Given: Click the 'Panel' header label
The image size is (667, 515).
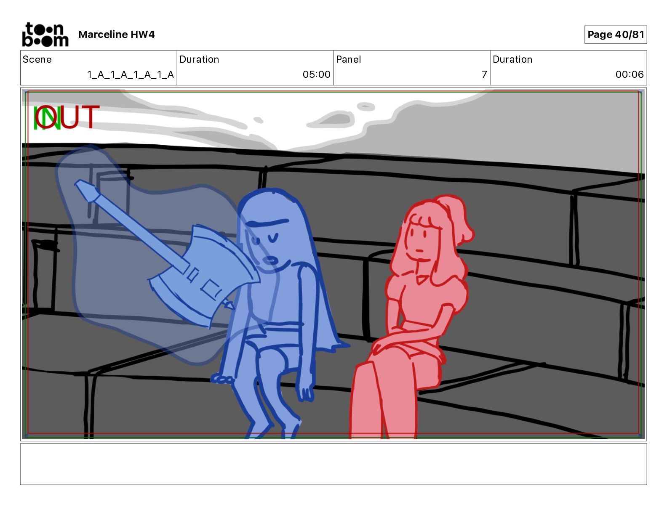Looking at the screenshot, I should (x=349, y=59).
